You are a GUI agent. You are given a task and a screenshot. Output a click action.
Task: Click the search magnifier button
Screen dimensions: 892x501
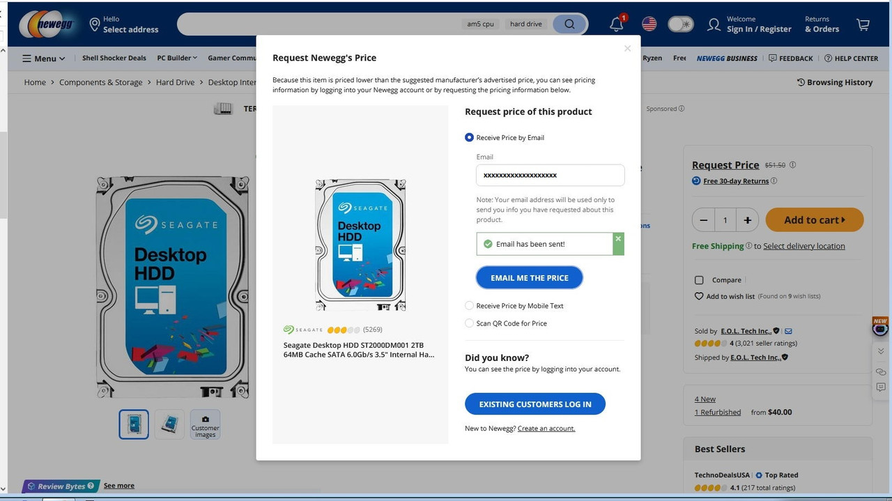point(570,24)
